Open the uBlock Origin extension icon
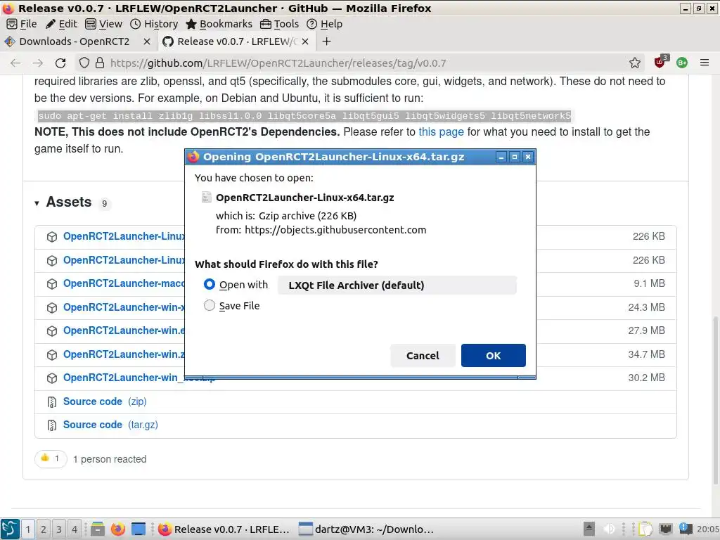 [661, 62]
